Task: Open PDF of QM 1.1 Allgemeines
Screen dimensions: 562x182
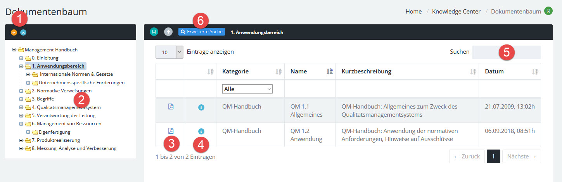Action: 171,107
